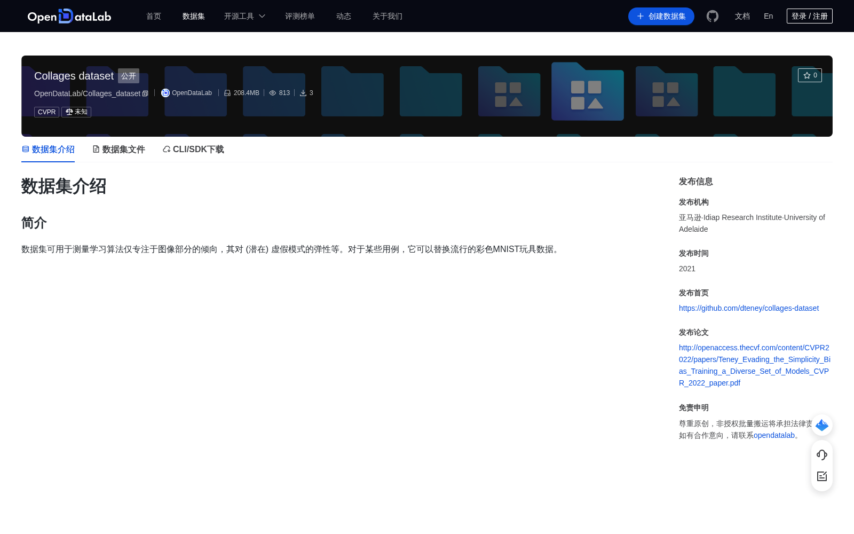Open the feedback edit note icon

point(822,476)
